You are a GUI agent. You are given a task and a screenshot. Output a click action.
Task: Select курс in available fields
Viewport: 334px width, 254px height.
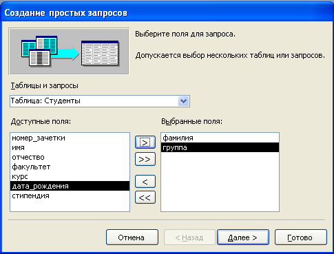click(70, 176)
